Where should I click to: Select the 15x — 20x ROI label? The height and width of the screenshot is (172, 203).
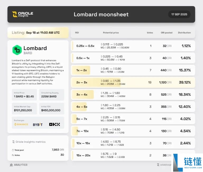[x=83, y=155]
